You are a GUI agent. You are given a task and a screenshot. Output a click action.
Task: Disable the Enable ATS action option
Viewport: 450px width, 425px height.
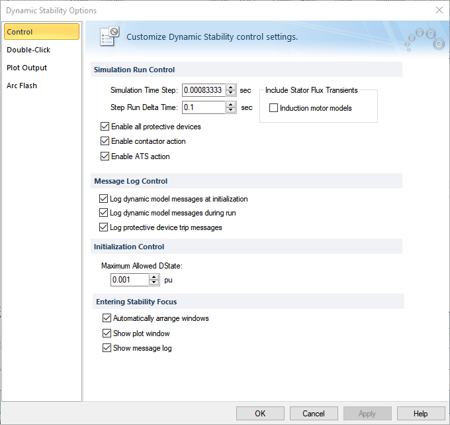[x=105, y=156]
